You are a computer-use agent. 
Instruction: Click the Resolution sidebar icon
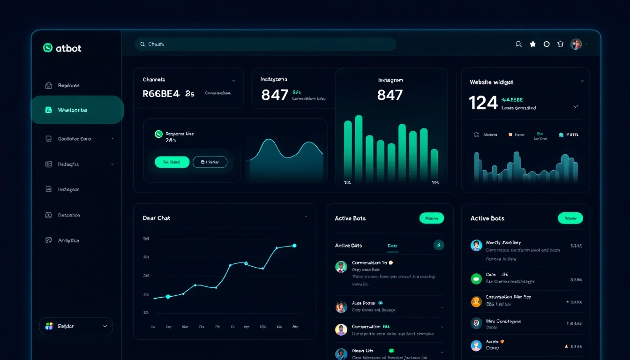48,215
